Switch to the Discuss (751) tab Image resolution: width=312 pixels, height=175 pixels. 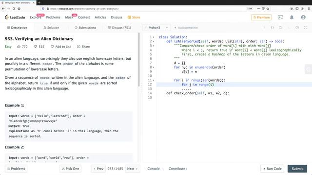119,28
